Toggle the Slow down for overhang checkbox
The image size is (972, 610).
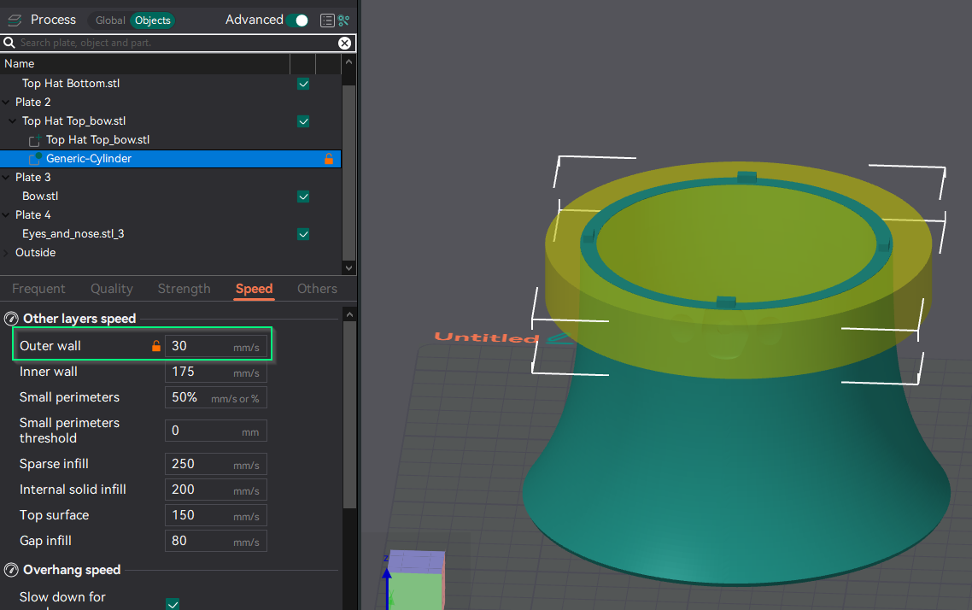(173, 604)
